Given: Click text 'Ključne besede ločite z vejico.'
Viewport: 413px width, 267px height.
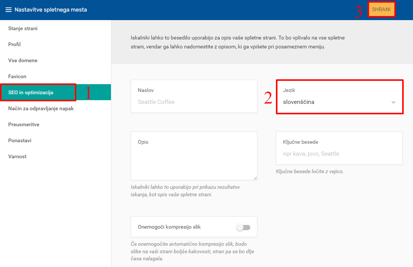Looking at the screenshot, I should pyautogui.click(x=309, y=171).
